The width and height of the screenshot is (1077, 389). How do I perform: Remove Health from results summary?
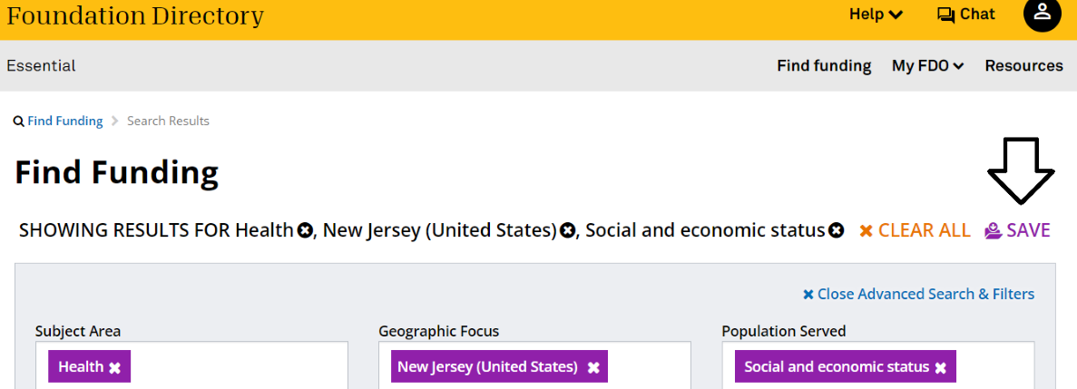[x=305, y=230]
